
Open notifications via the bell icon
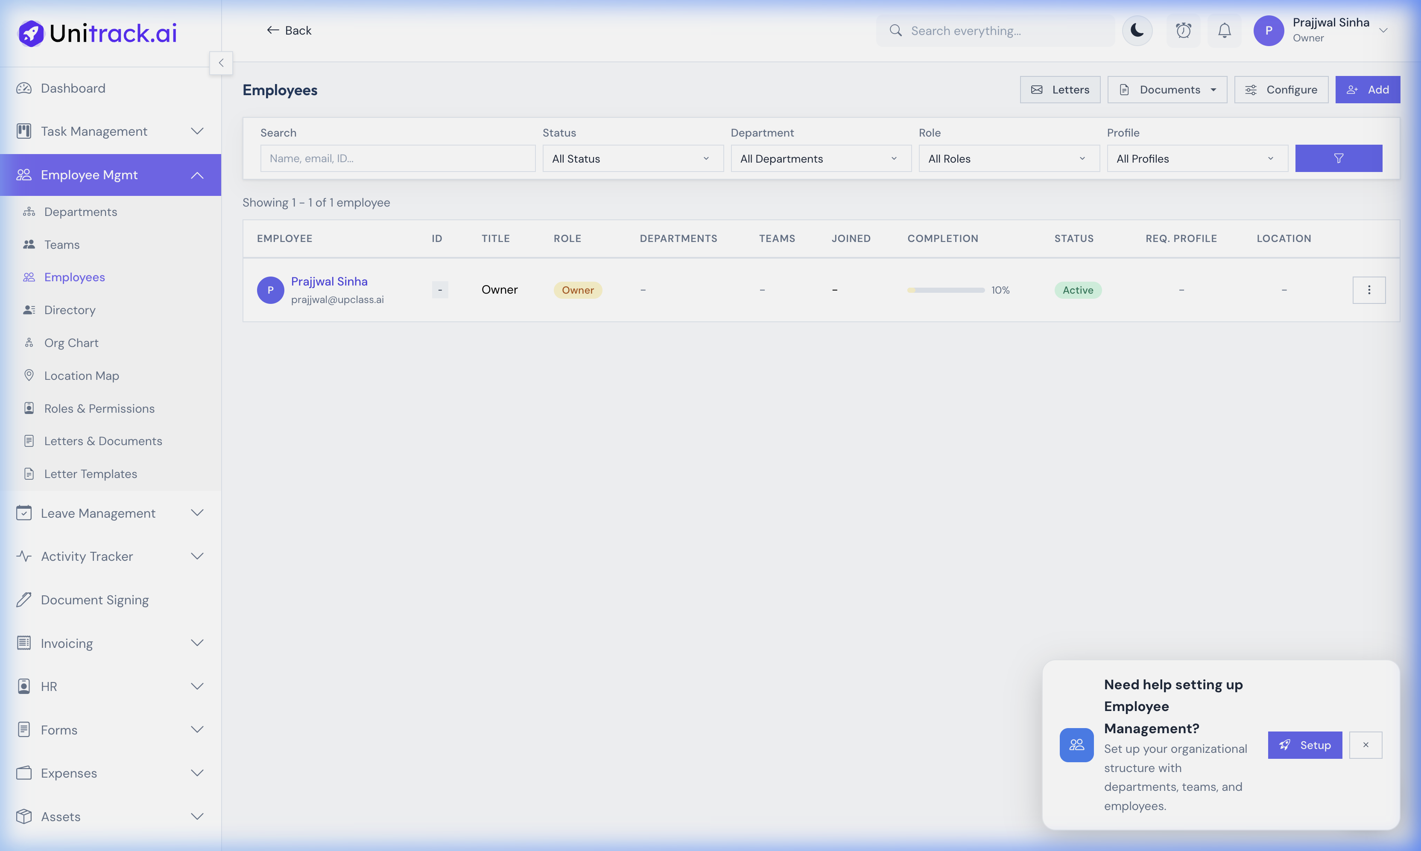[1224, 30]
